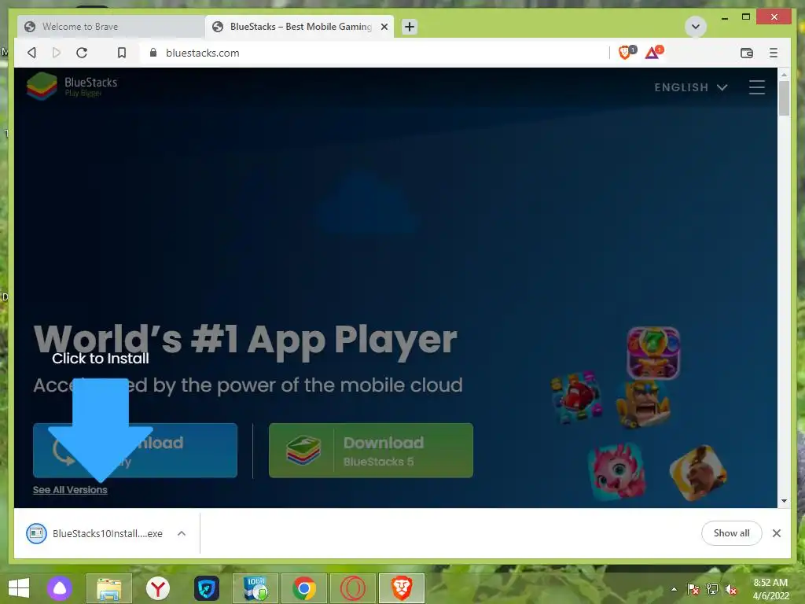
Task: View site security lock icon
Action: 153,53
